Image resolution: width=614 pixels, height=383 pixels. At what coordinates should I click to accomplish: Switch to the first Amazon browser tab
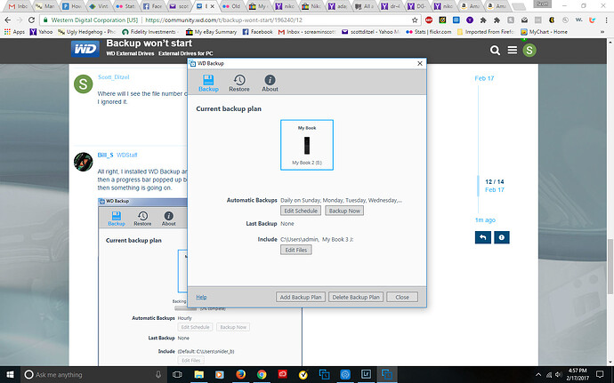tap(471, 6)
